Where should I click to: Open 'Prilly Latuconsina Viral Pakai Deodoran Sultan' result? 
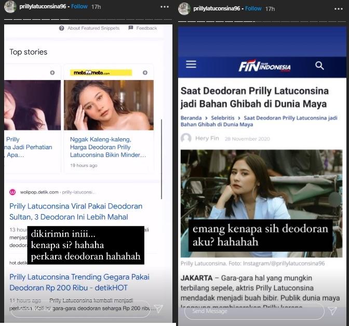point(76,212)
